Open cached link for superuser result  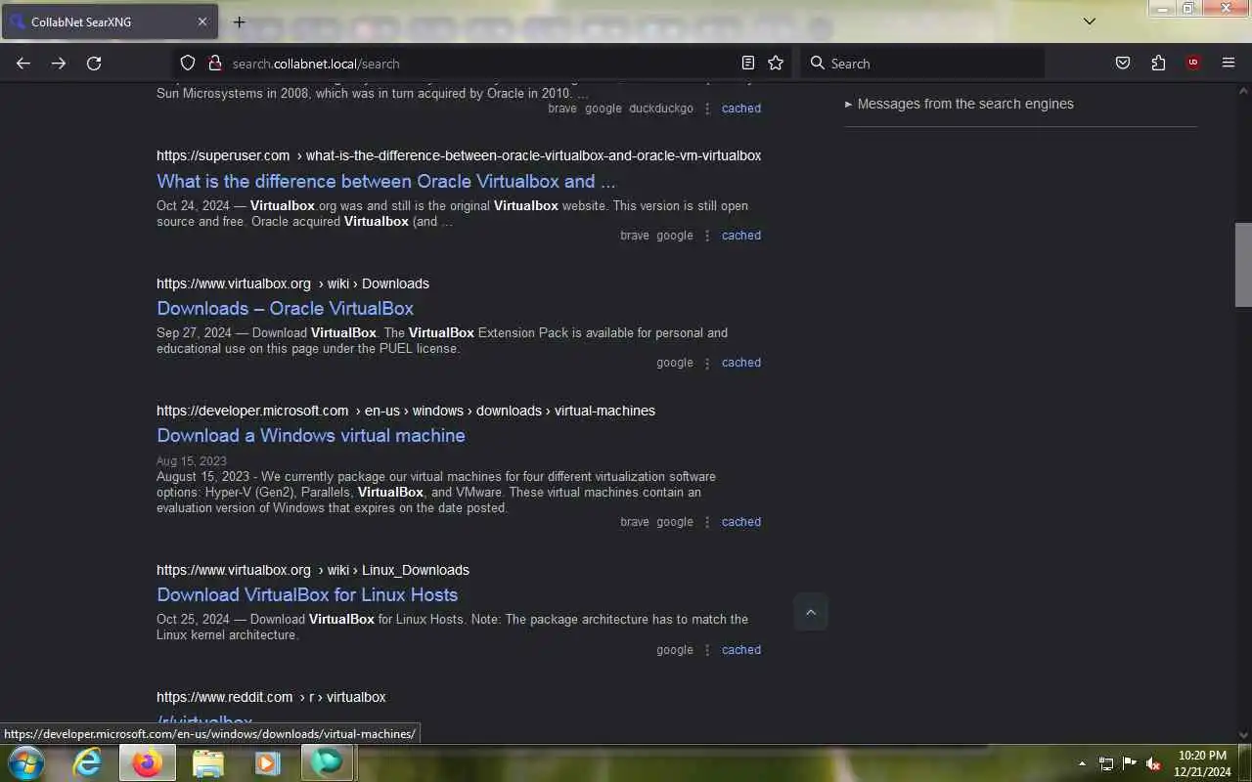(x=741, y=236)
